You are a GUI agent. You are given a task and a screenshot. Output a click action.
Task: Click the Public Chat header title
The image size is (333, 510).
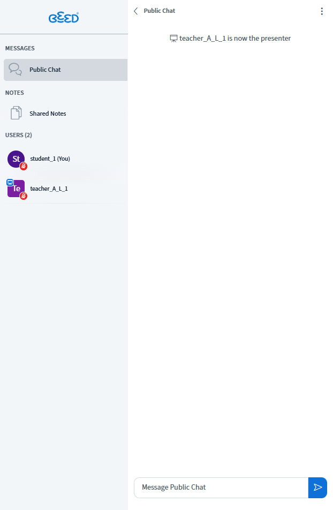(160, 11)
